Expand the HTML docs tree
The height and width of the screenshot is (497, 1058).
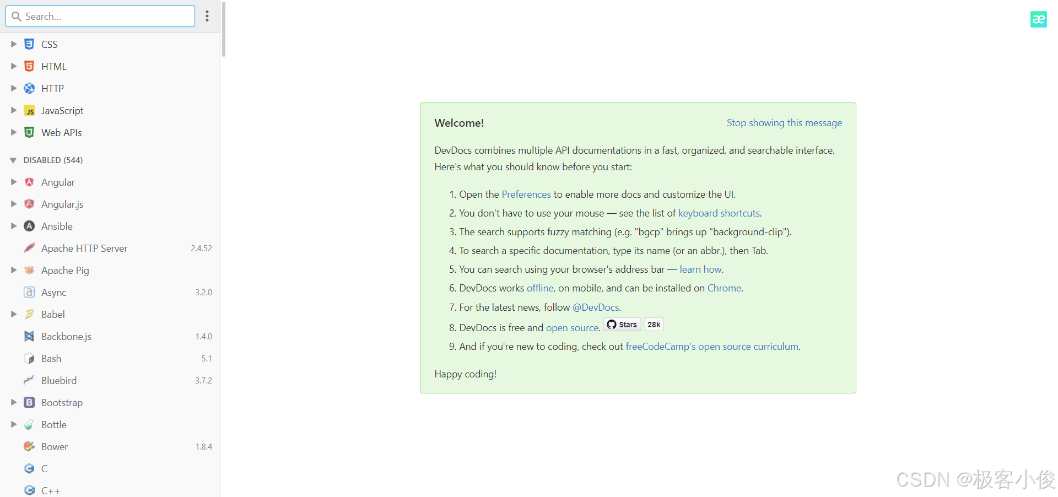pos(14,66)
